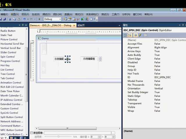Click the transparency slider handle
This screenshot has width=186, height=139.
click(x=59, y=137)
